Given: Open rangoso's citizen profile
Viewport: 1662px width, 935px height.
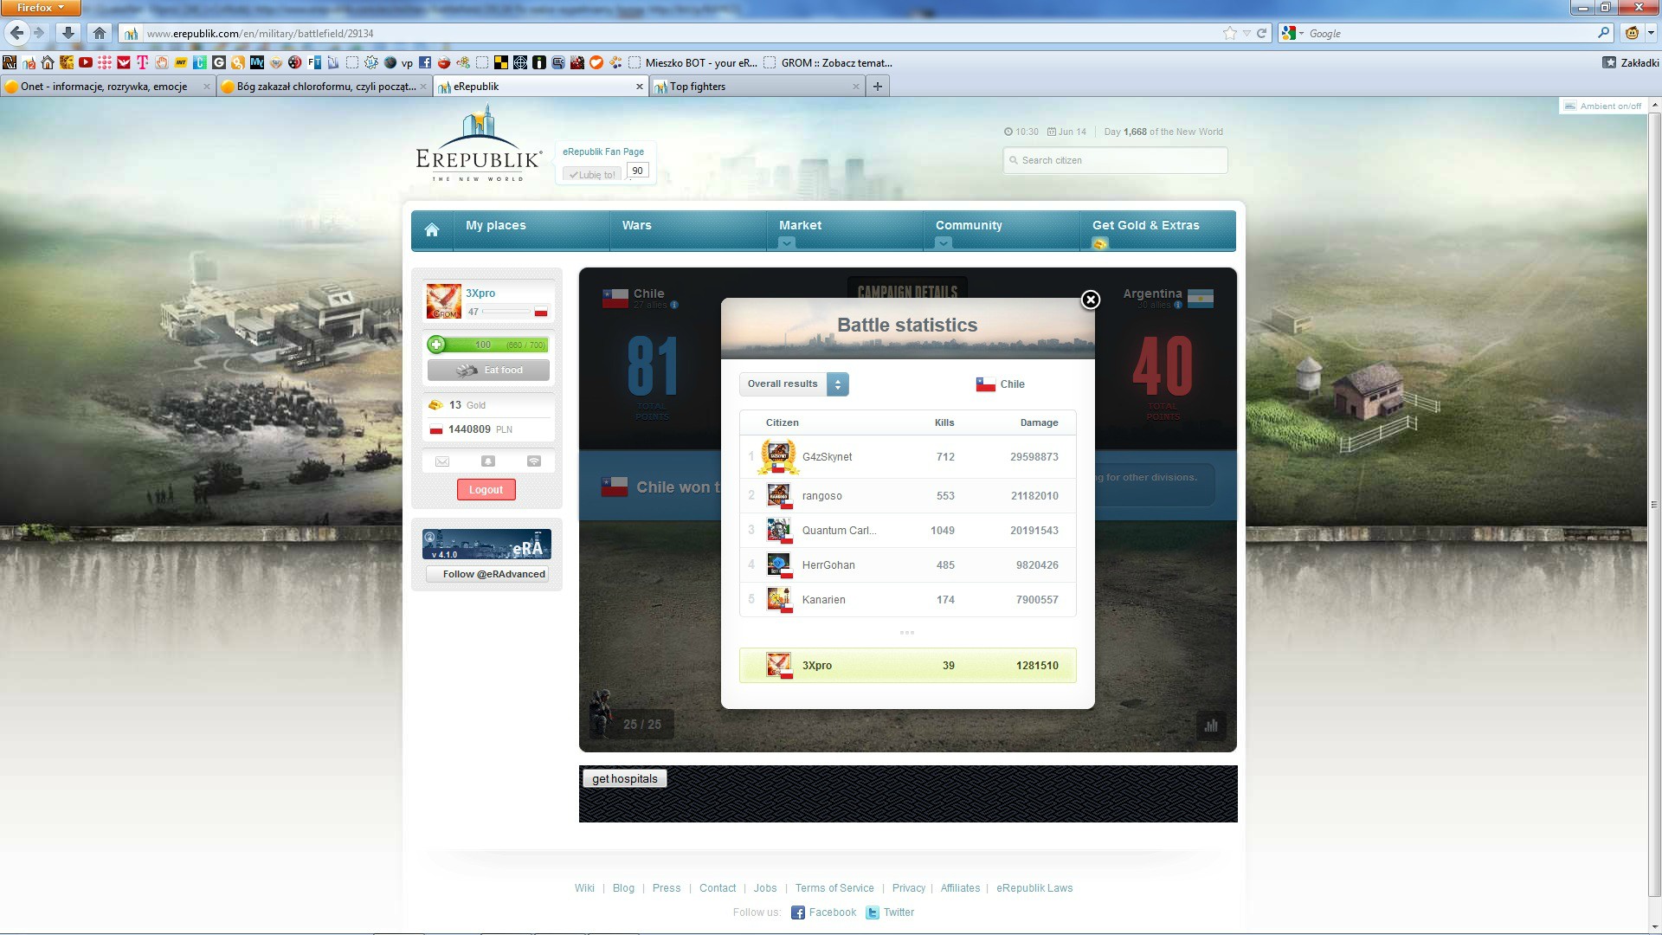Looking at the screenshot, I should pos(821,496).
